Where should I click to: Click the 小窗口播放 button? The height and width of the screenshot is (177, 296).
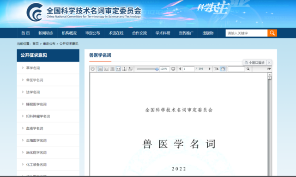pos(254,62)
